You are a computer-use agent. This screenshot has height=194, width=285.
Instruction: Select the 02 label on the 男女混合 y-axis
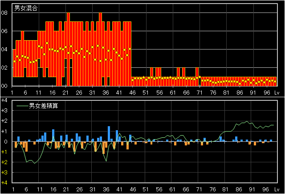tap(4, 68)
